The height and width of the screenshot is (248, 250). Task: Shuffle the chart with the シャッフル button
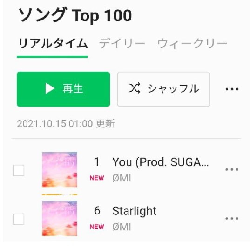[163, 89]
